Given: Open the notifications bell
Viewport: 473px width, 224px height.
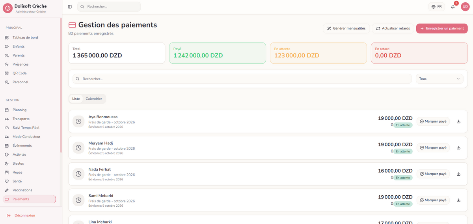Looking at the screenshot, I should pyautogui.click(x=453, y=7).
